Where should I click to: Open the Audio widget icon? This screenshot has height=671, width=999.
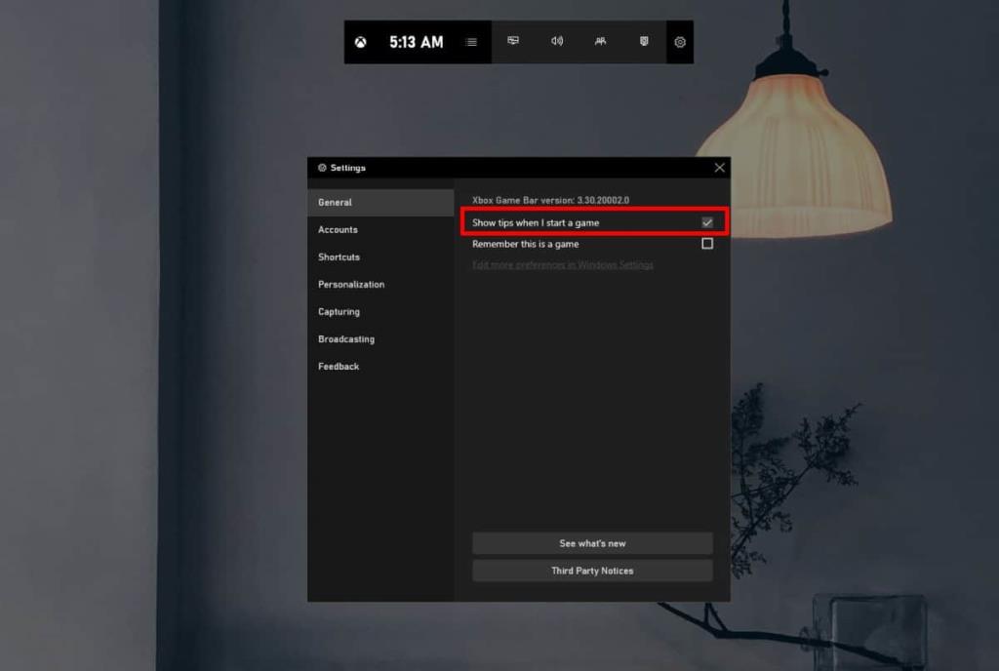click(557, 42)
